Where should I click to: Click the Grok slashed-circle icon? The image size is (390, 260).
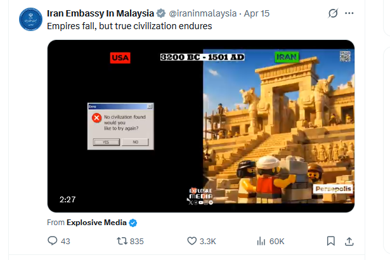[333, 13]
